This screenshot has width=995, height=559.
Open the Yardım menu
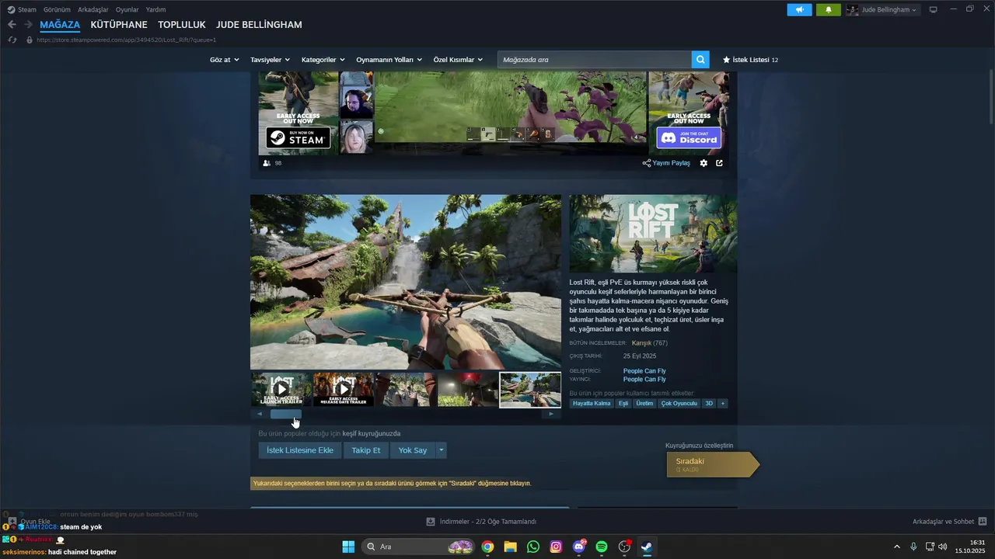pyautogui.click(x=155, y=10)
